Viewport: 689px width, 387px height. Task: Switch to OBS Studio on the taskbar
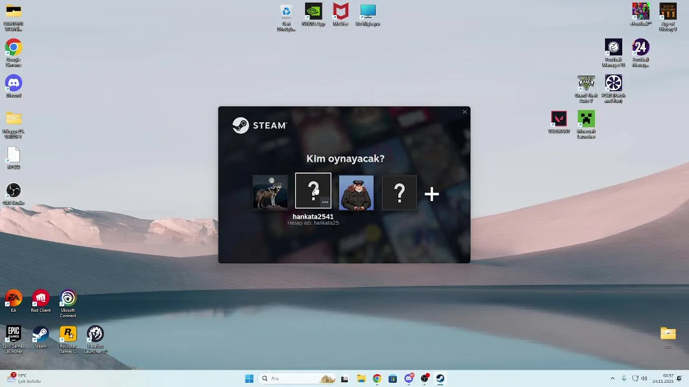(425, 378)
